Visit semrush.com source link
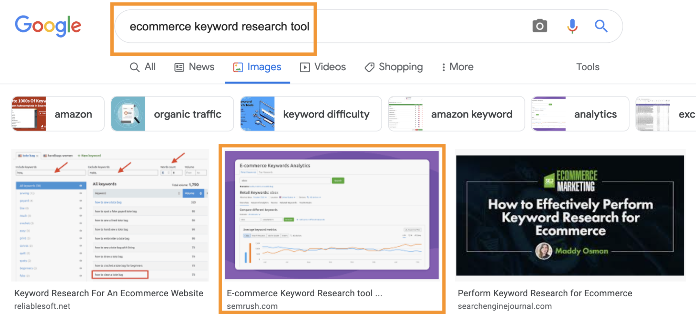This screenshot has width=696, height=319. coord(252,306)
